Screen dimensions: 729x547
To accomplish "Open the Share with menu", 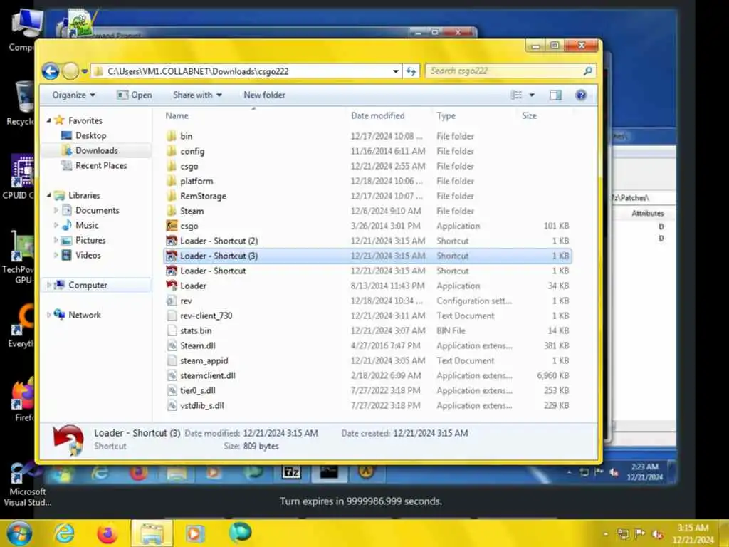I will [x=197, y=95].
